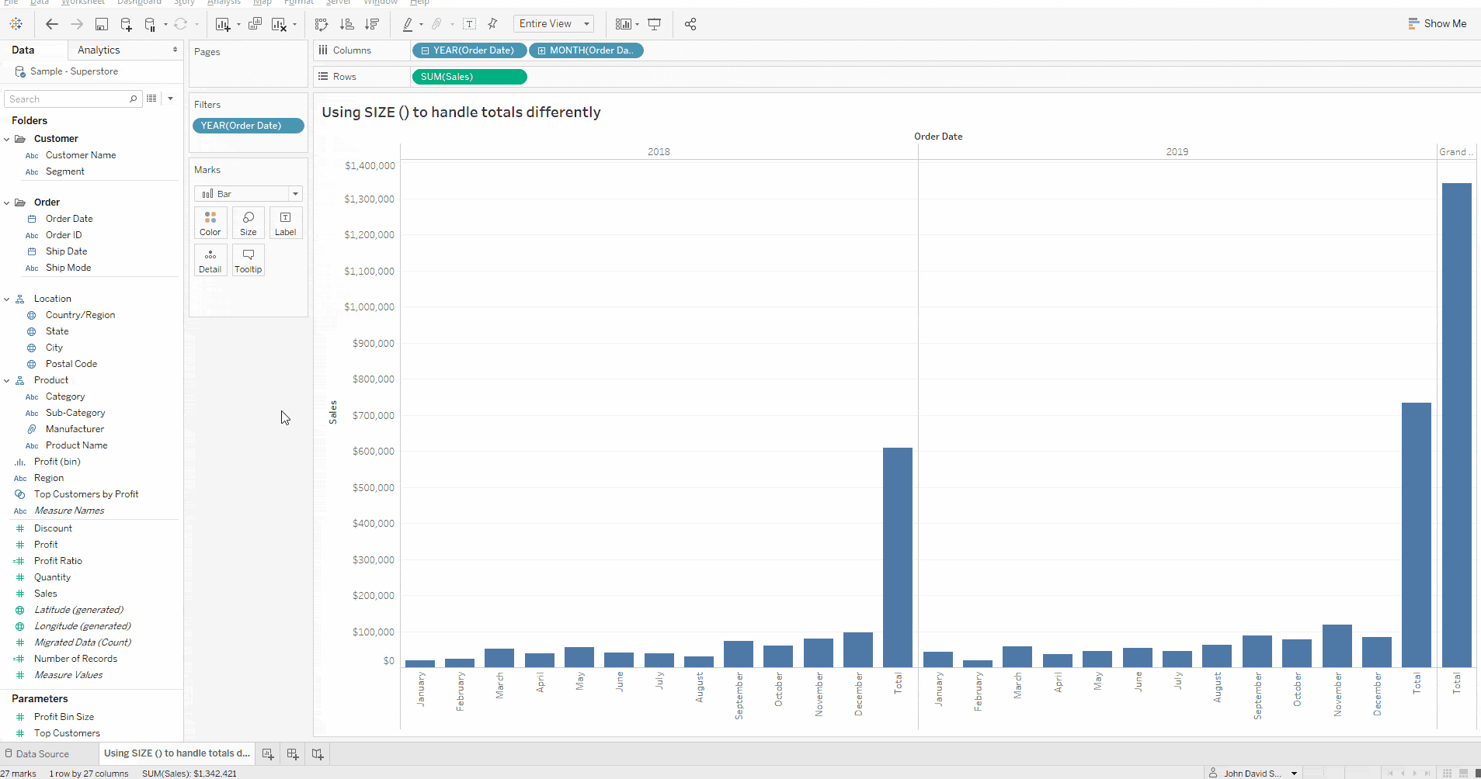Sort descending toolbar icon

pos(372,24)
